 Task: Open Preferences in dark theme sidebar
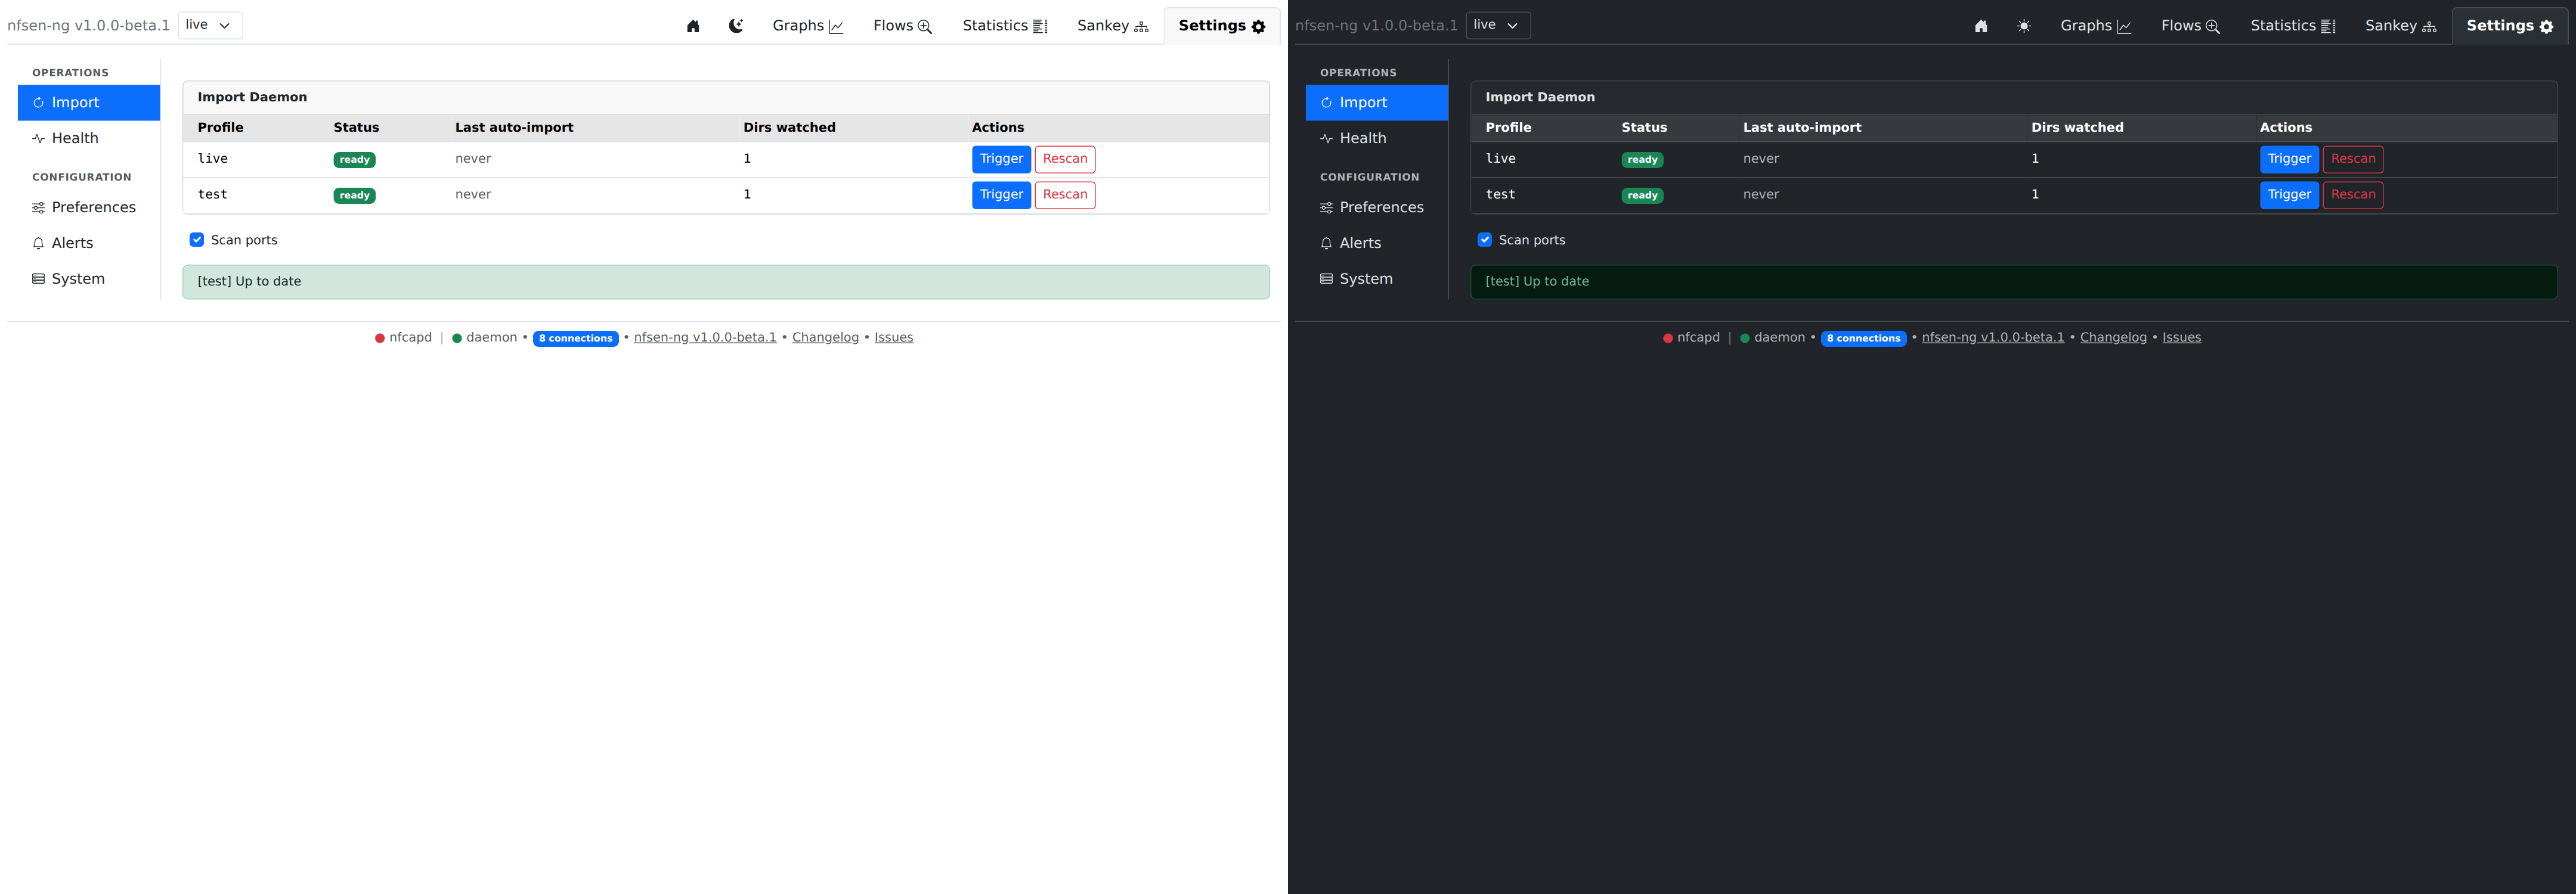[x=1377, y=208]
